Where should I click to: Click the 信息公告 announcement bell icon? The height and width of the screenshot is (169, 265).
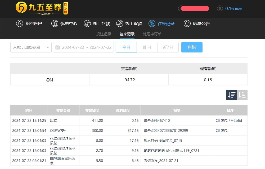(x=187, y=23)
